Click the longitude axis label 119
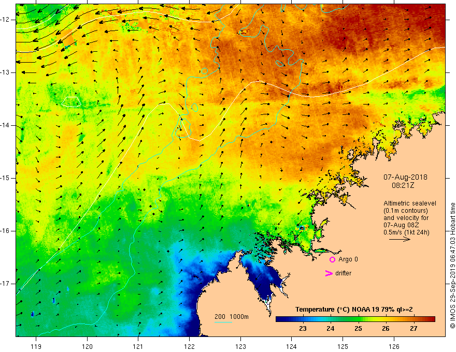This screenshot has width=456, height=352. pos(36,346)
